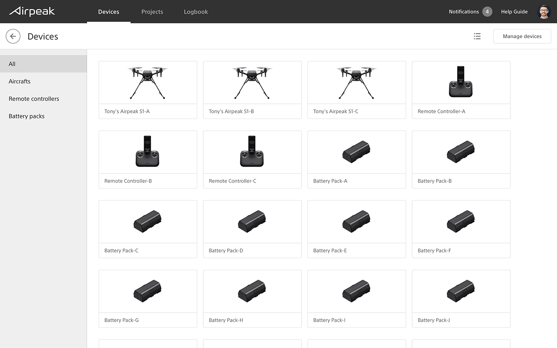Select the Battery Pack-A image
This screenshot has width=557, height=348.
(356, 152)
